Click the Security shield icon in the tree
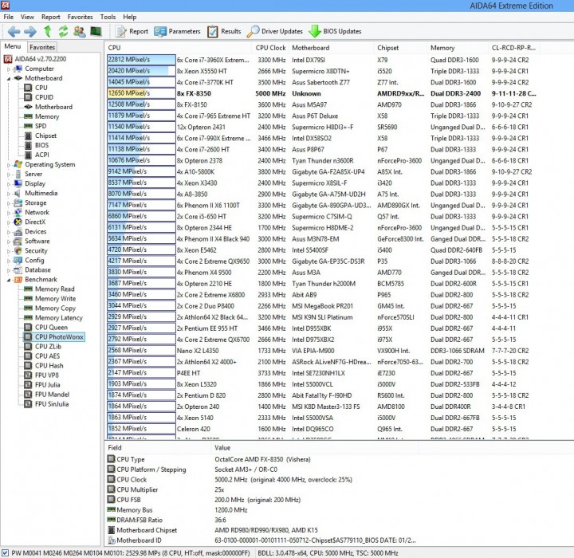The height and width of the screenshot is (558, 574). [18, 250]
